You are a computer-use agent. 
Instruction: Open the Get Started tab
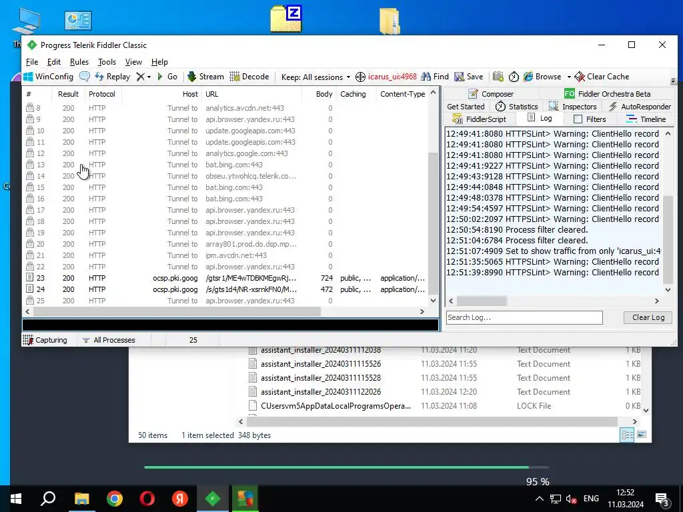(466, 107)
